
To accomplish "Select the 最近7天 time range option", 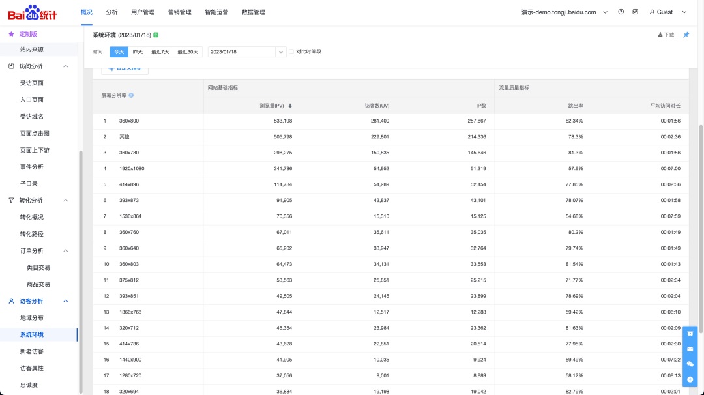I will pos(160,51).
